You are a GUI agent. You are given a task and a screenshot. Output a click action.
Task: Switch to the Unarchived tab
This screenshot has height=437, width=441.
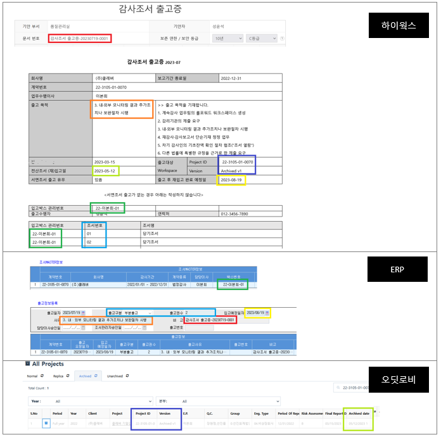[x=115, y=376]
